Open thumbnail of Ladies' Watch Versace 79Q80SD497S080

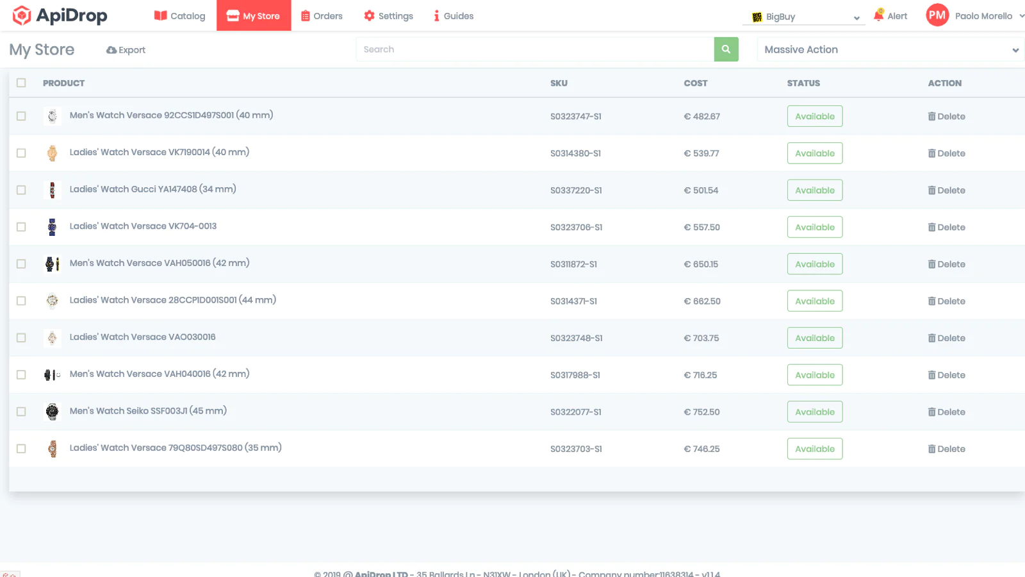pyautogui.click(x=53, y=449)
